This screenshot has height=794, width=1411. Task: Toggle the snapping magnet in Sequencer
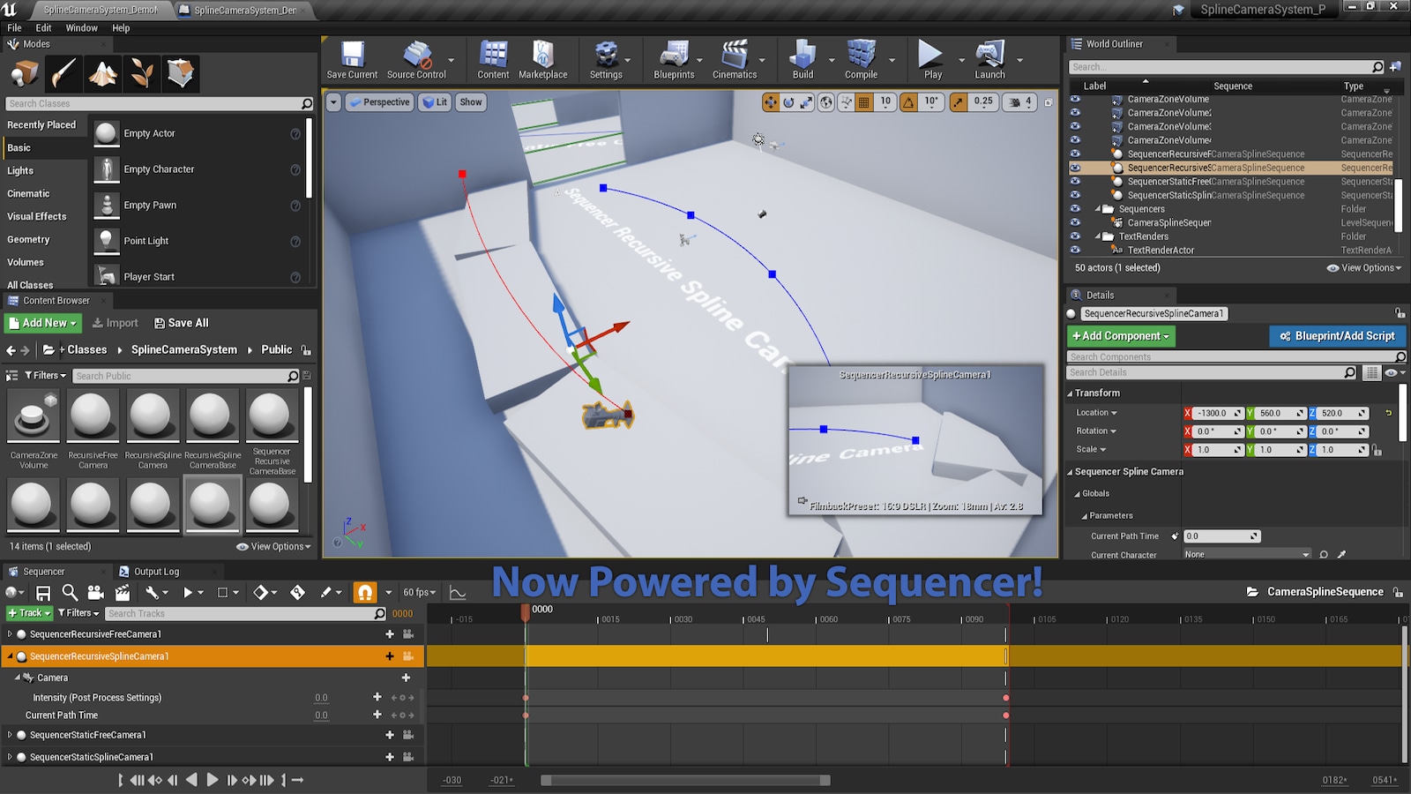(x=362, y=592)
